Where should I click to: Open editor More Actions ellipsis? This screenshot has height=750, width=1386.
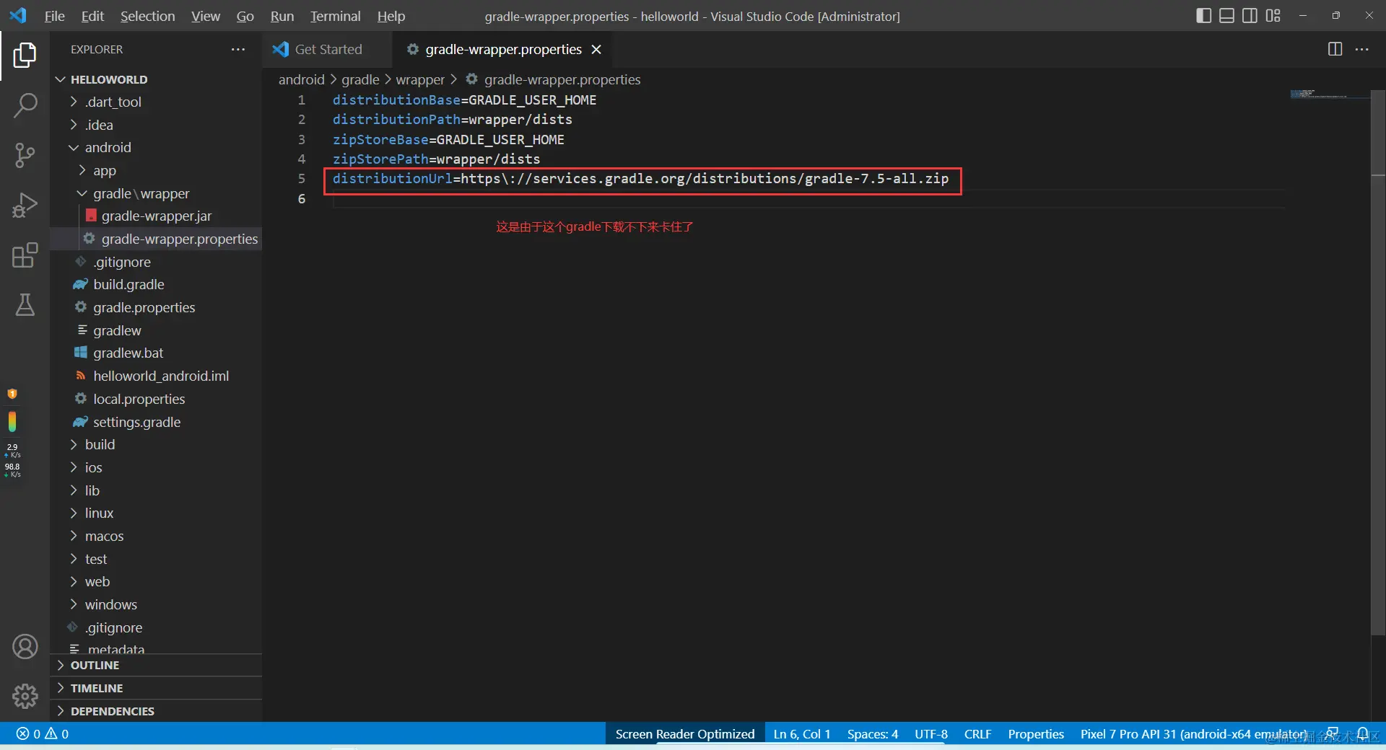(x=1362, y=49)
